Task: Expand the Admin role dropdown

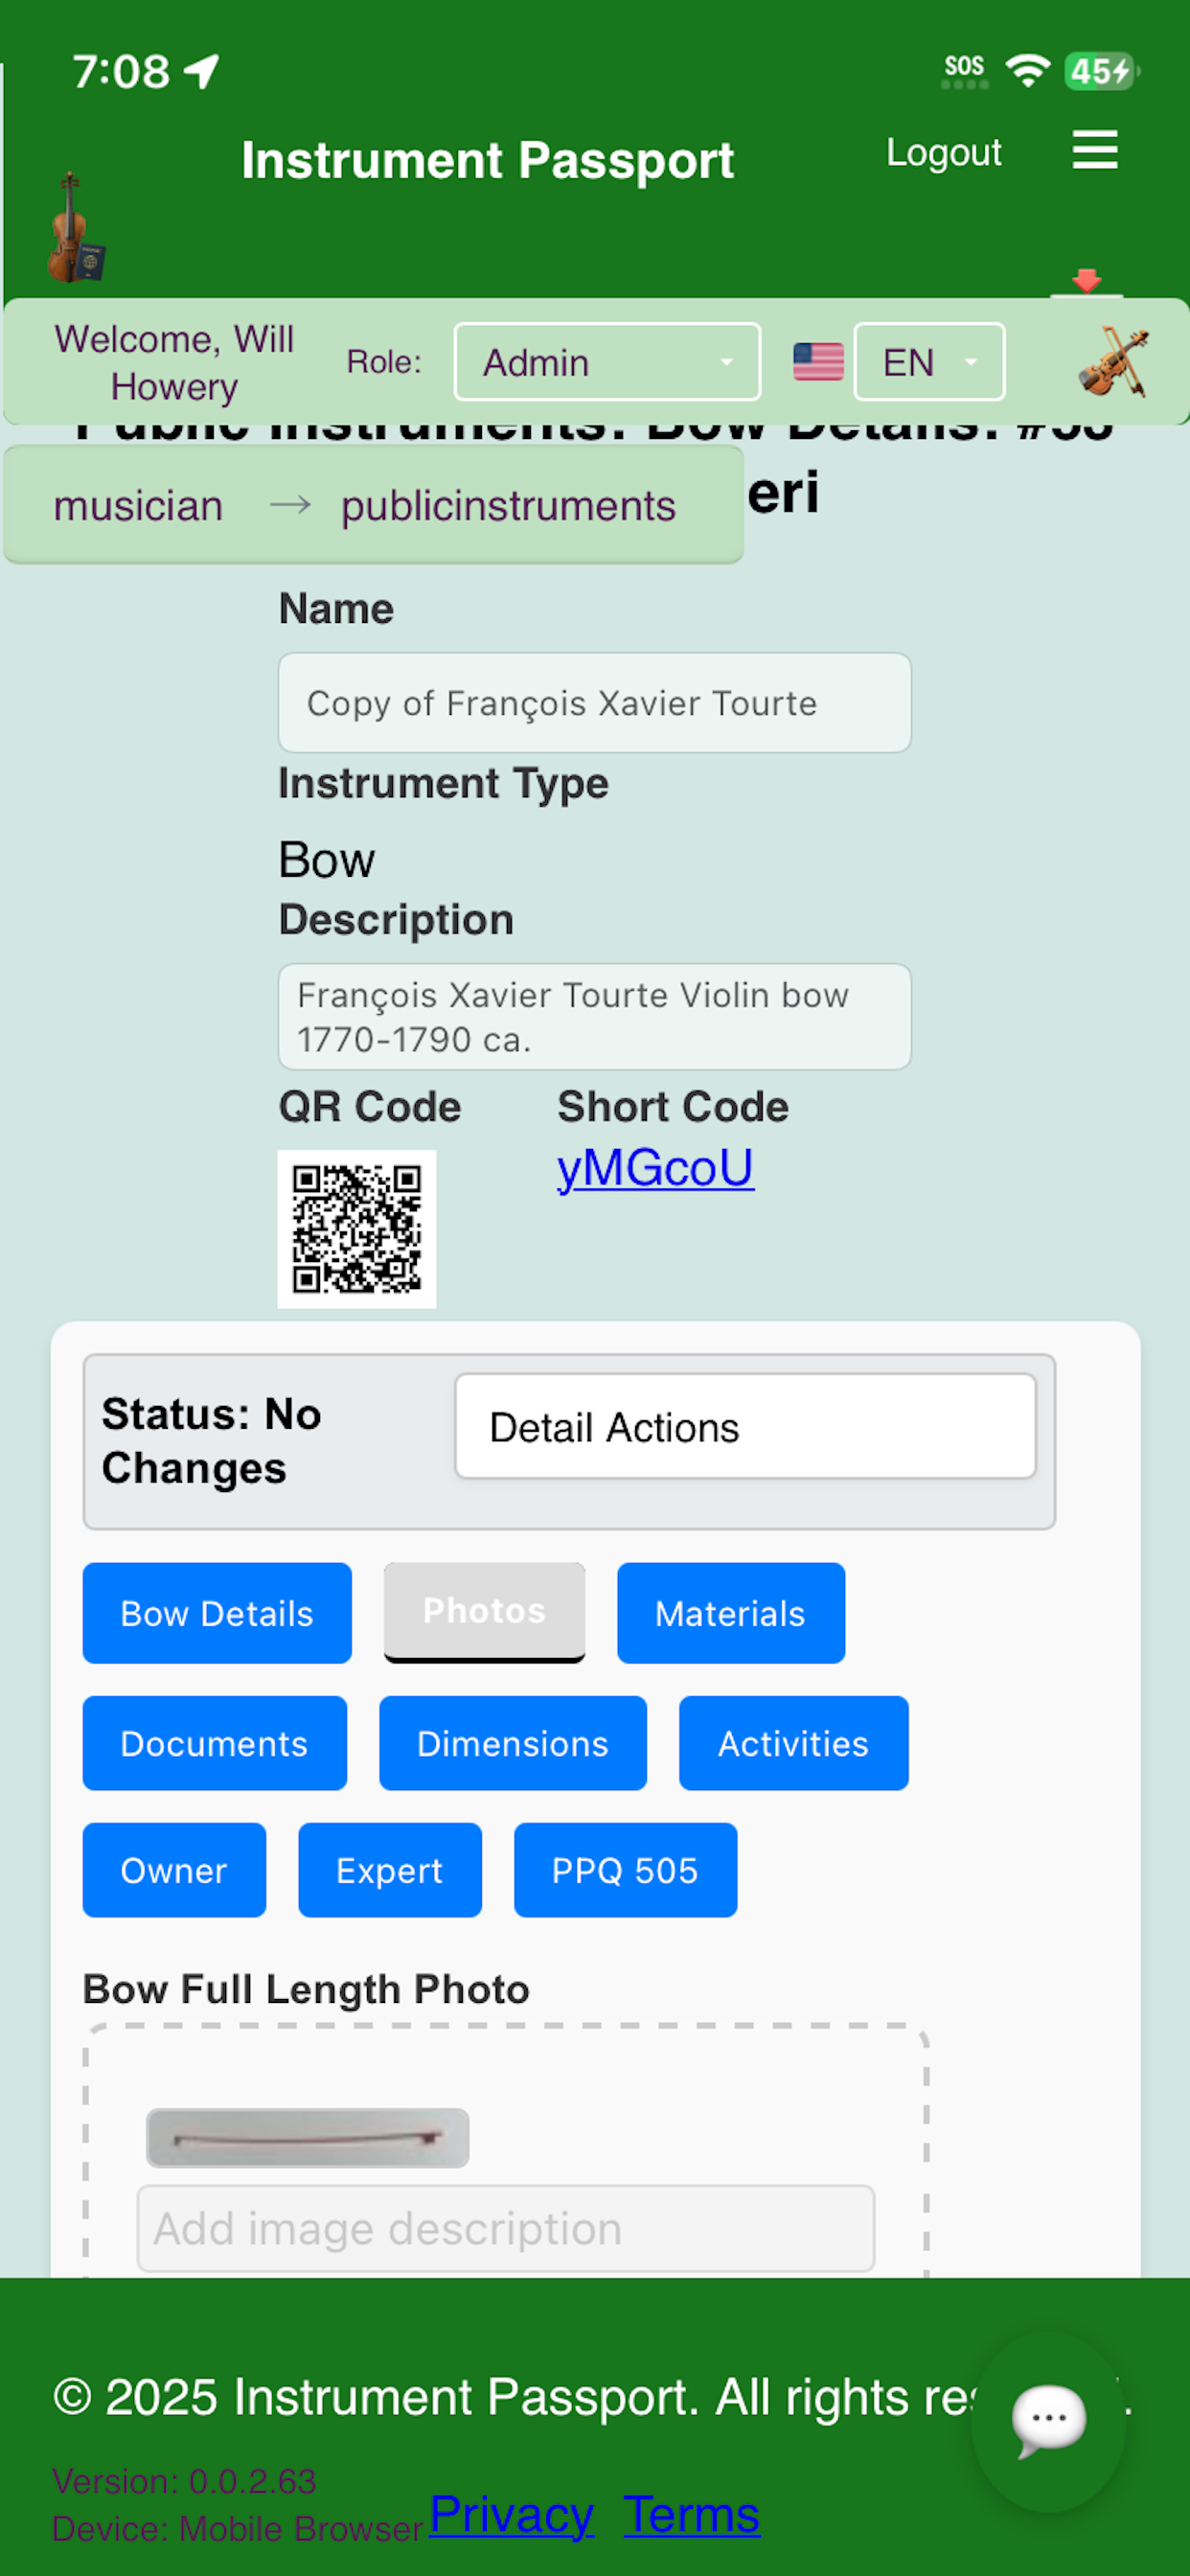Action: pos(607,362)
